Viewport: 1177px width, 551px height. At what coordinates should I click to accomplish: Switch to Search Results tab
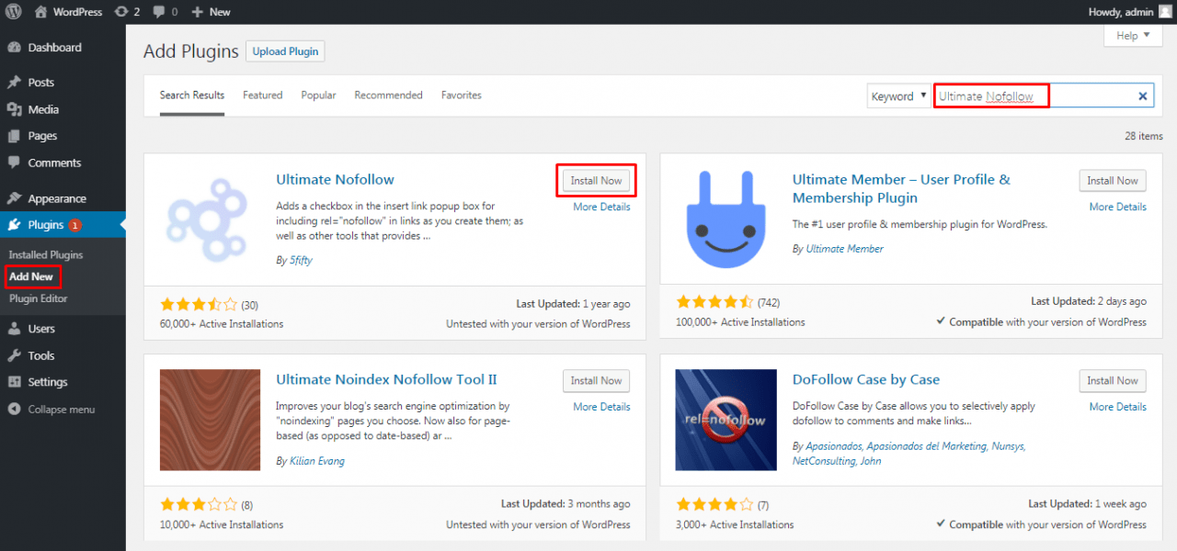(x=192, y=96)
